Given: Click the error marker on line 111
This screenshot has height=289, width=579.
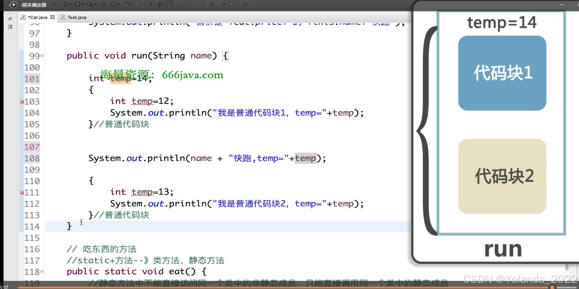Looking at the screenshot, I should [x=22, y=192].
